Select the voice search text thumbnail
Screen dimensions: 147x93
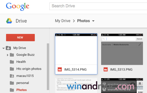76,85
